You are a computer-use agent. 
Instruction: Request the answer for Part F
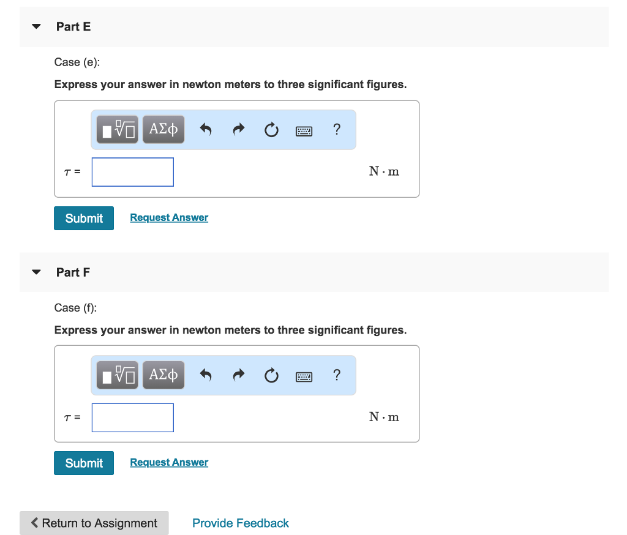click(168, 462)
